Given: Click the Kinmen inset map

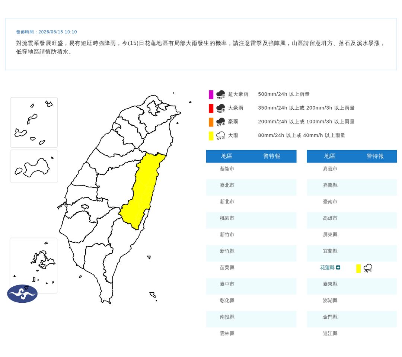Looking at the screenshot, I should click(x=34, y=167).
